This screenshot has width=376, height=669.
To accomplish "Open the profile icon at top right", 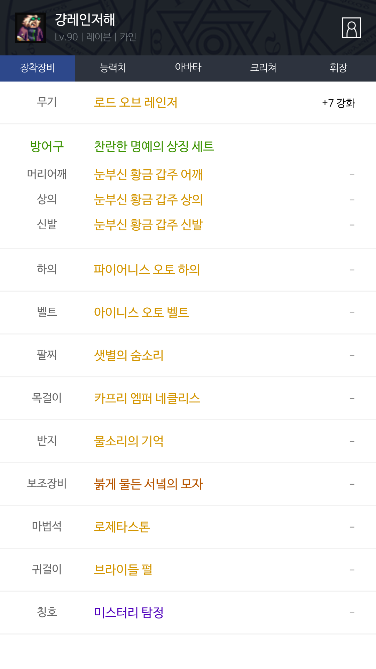I will [x=351, y=28].
